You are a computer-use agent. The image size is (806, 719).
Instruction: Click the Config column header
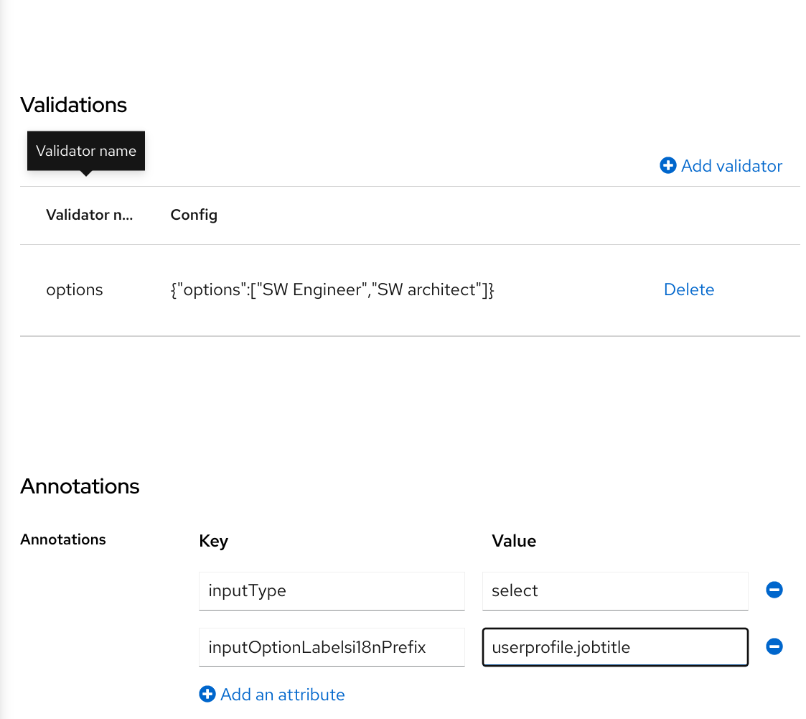tap(193, 215)
